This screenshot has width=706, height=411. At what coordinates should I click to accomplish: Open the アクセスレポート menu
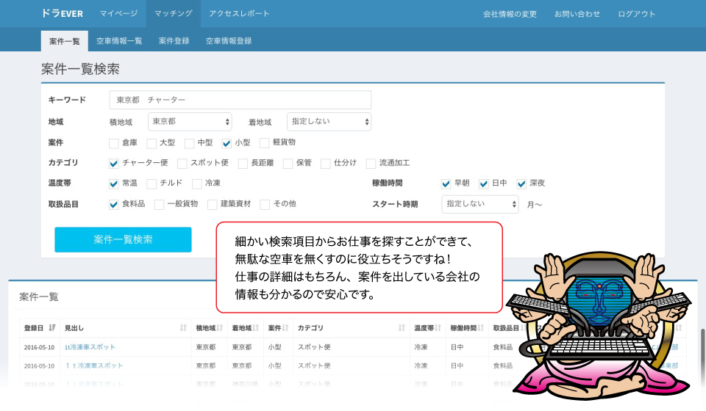(x=239, y=14)
